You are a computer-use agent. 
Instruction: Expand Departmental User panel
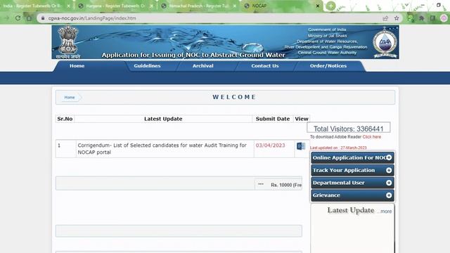coord(352,183)
